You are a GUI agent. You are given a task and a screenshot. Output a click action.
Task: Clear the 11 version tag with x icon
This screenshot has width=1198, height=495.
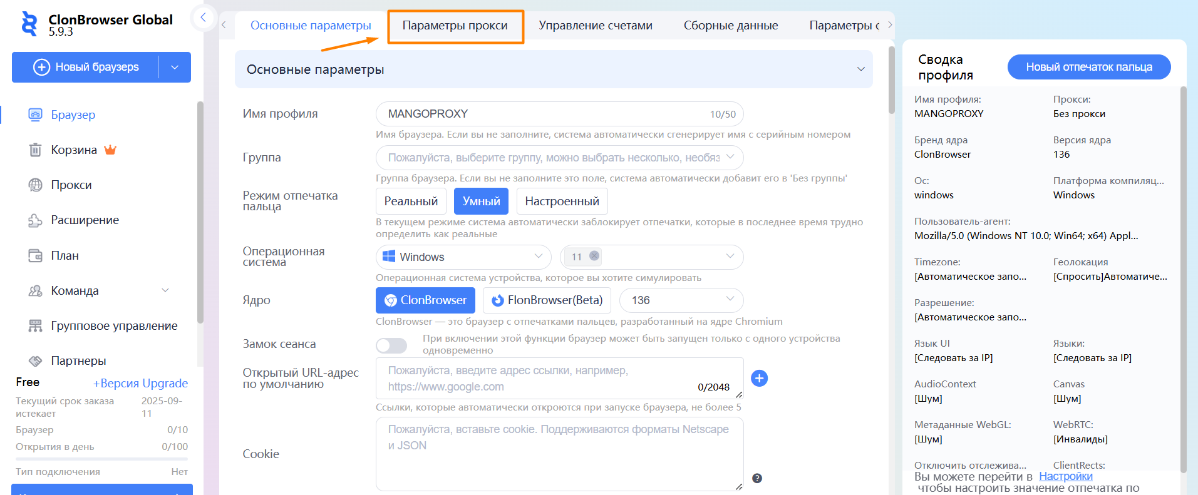pyautogui.click(x=594, y=256)
